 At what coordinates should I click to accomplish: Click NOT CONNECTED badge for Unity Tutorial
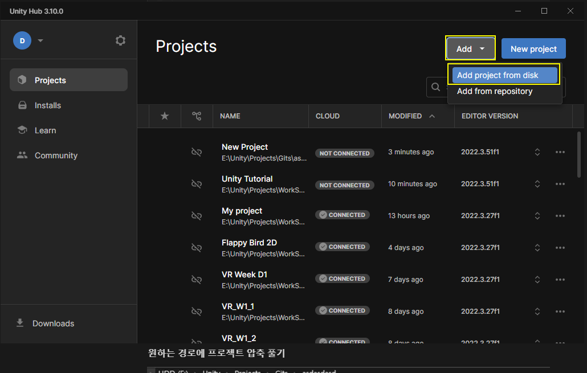[x=344, y=185]
